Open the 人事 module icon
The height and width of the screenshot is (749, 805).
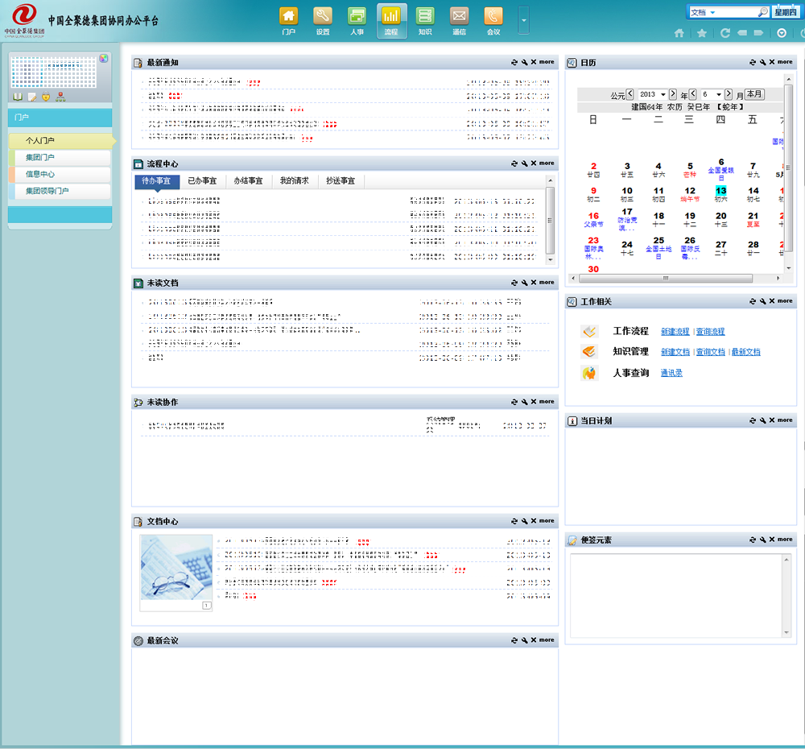pos(357,21)
